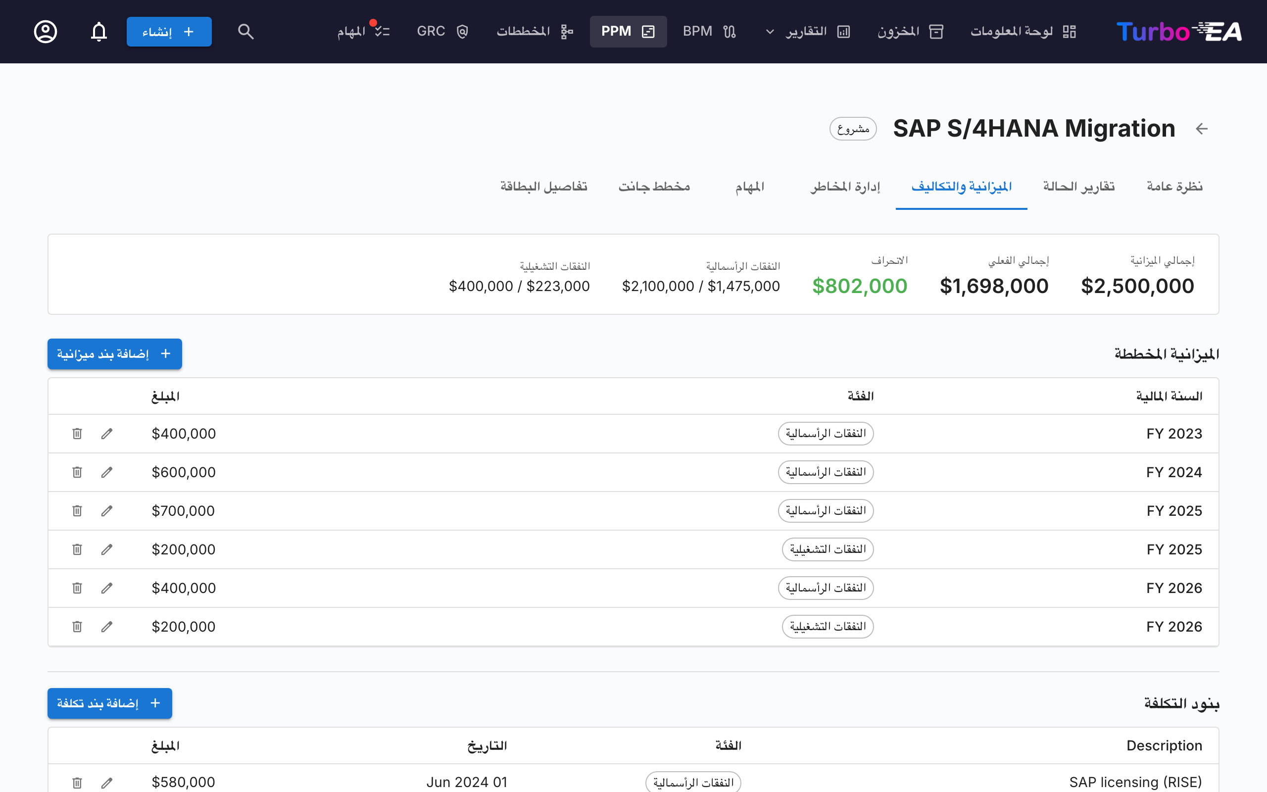Click the SAP S/4HANA Migration title

(1034, 128)
